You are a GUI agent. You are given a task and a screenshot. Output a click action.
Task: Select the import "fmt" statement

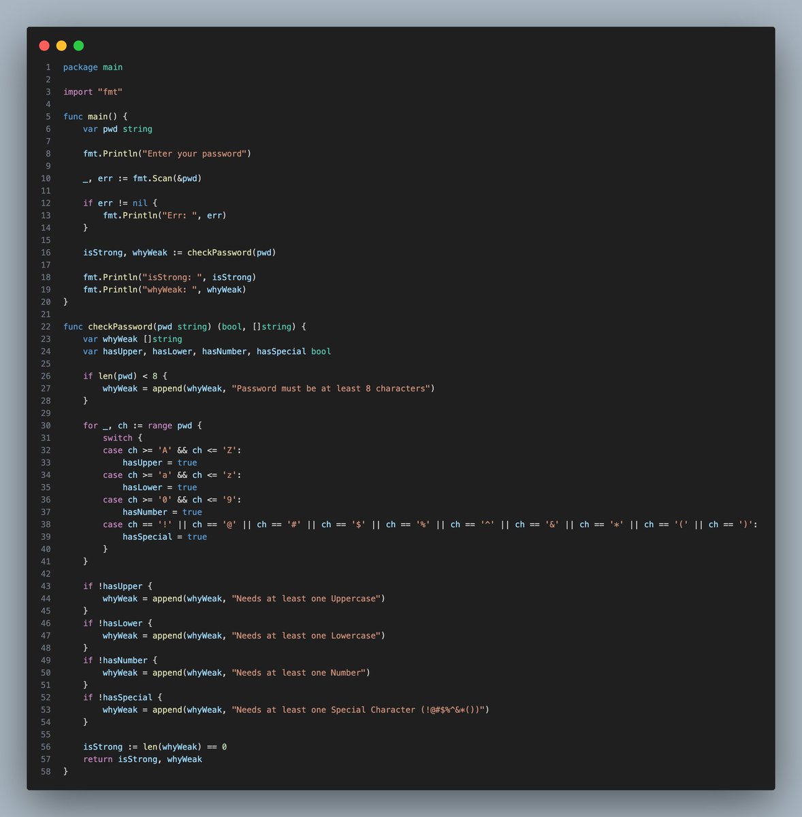click(x=93, y=92)
